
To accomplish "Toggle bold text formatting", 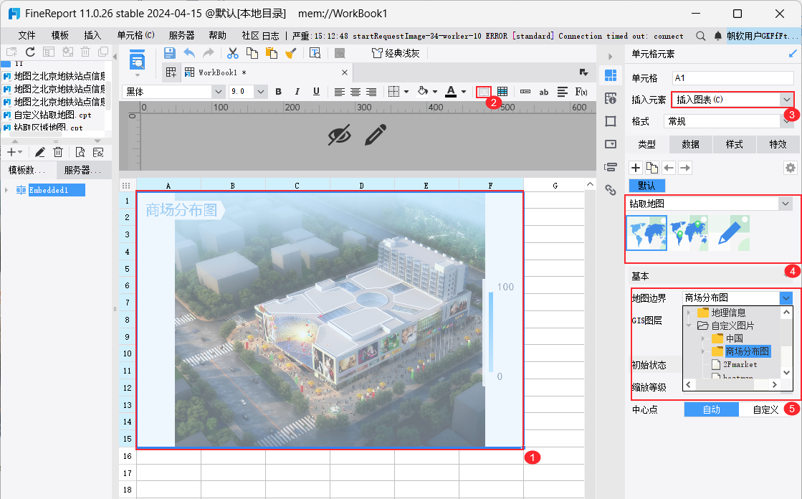I will tap(278, 92).
